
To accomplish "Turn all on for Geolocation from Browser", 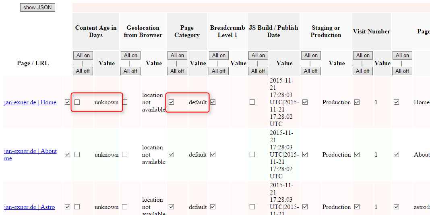I will point(130,56).
